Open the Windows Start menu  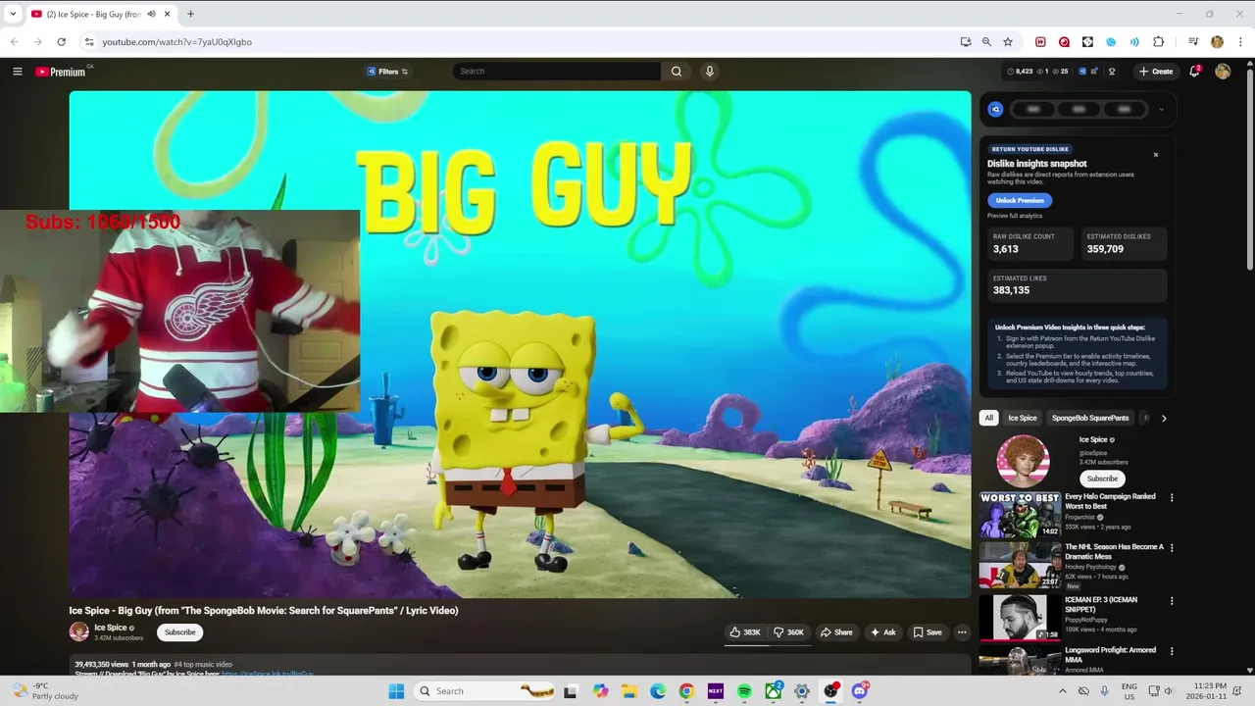pos(396,691)
